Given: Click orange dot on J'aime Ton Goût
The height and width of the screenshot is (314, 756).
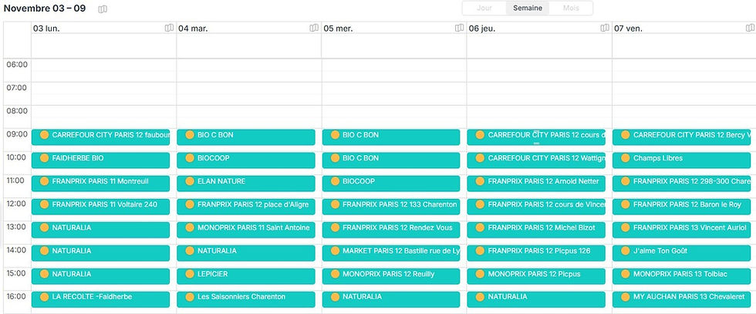Looking at the screenshot, I should [626, 251].
